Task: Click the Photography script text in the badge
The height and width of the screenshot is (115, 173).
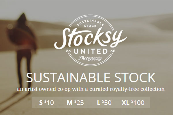Action: point(91,59)
